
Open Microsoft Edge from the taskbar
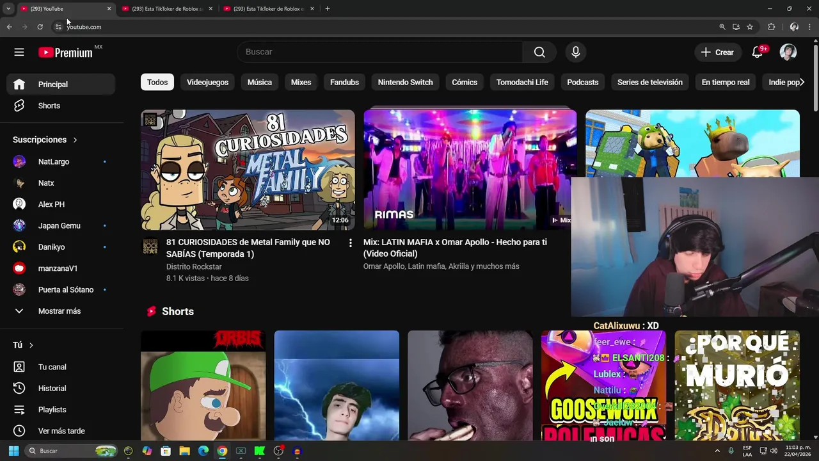pyautogui.click(x=203, y=451)
